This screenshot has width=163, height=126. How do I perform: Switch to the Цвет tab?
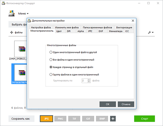coord(59,31)
